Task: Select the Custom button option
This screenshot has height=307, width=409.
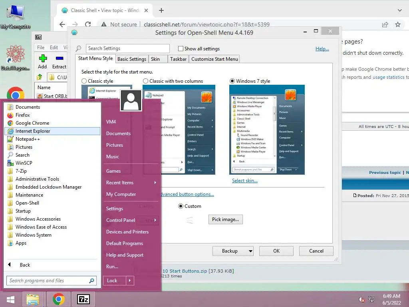Action: tap(181, 206)
